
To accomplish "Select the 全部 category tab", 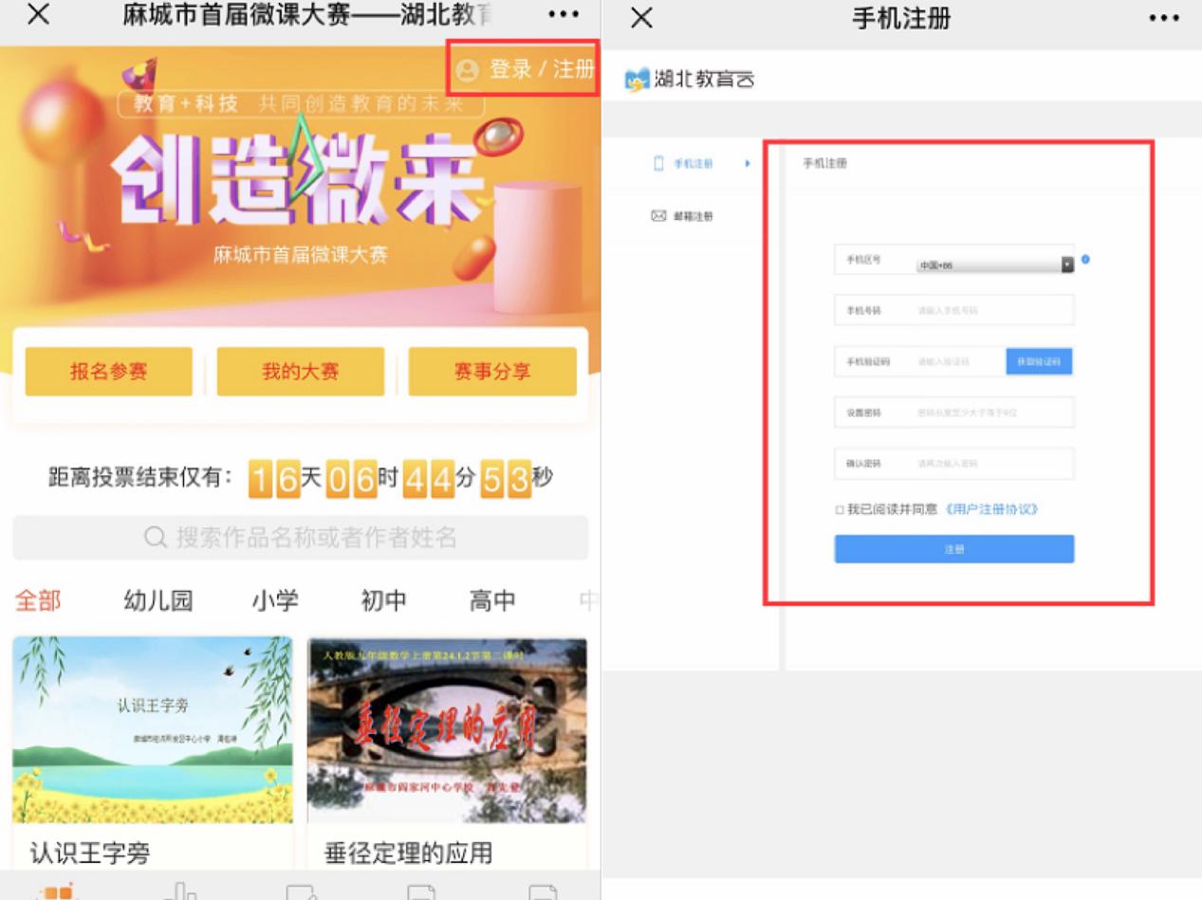I will pyautogui.click(x=38, y=600).
